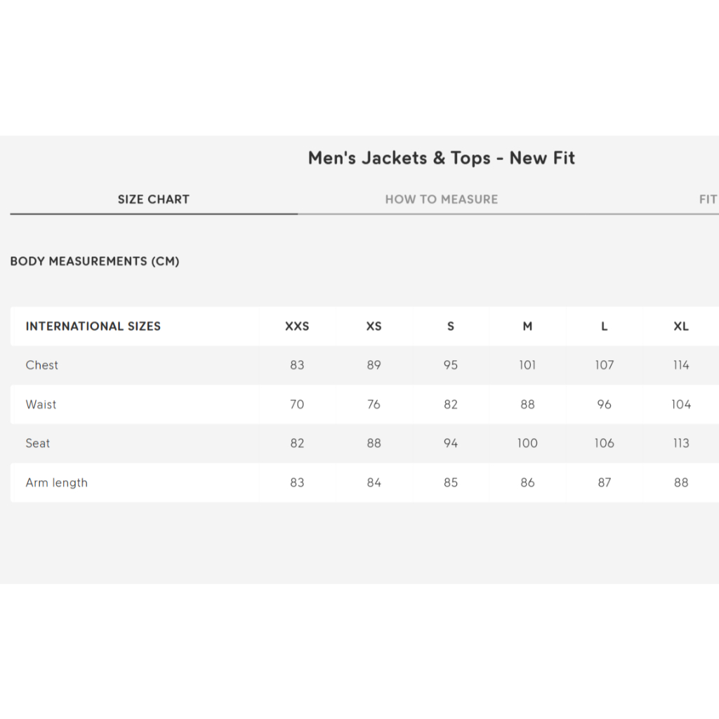Select the XL size column header
The image size is (719, 719).
coord(681,326)
